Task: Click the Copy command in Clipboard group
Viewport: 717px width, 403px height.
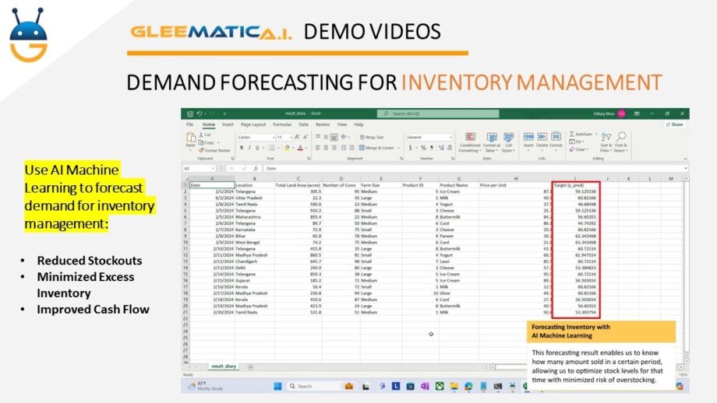Action: 207,142
